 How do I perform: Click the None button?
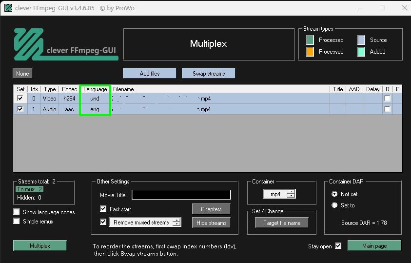click(22, 73)
